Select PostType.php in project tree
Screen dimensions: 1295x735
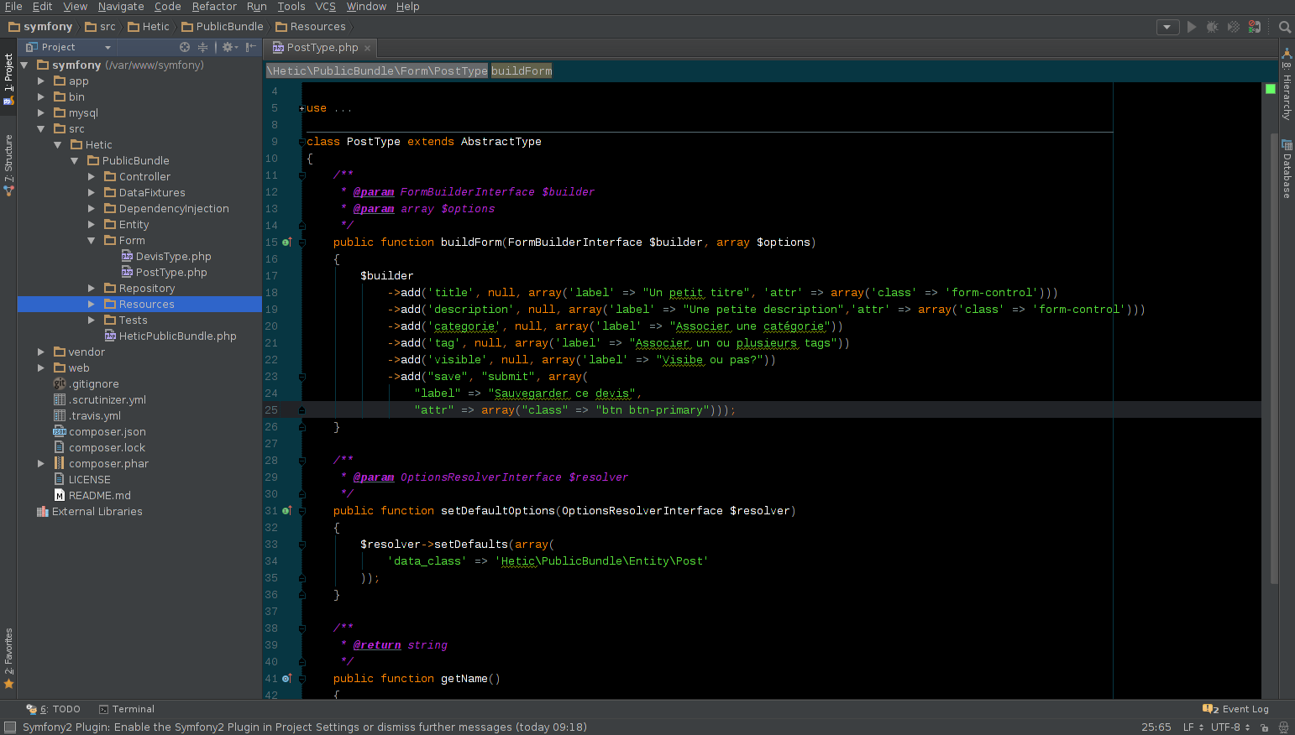165,273
